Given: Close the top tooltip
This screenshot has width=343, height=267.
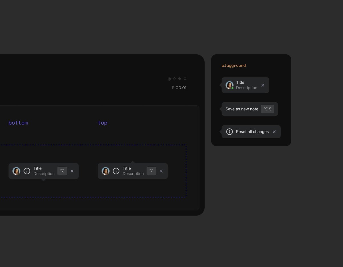Looking at the screenshot, I should [161, 171].
